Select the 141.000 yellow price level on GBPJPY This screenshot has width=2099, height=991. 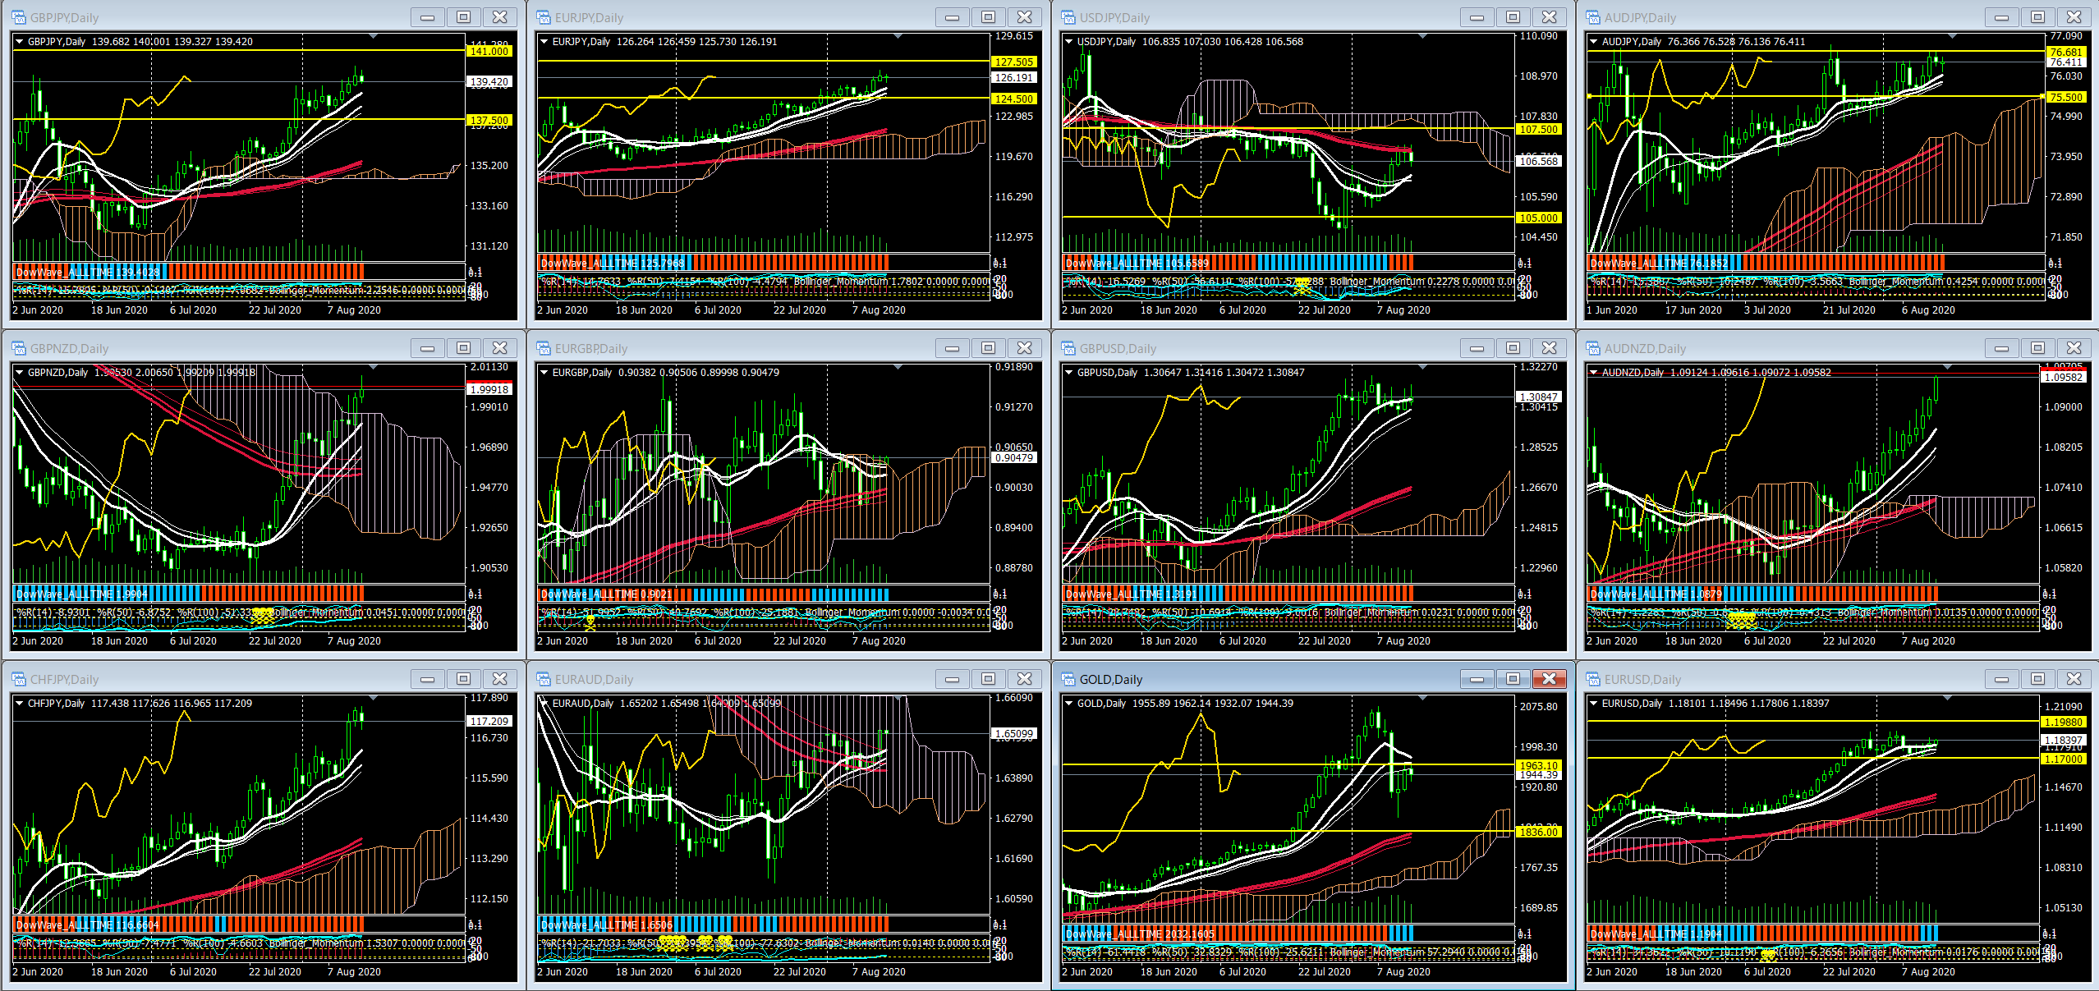click(489, 51)
